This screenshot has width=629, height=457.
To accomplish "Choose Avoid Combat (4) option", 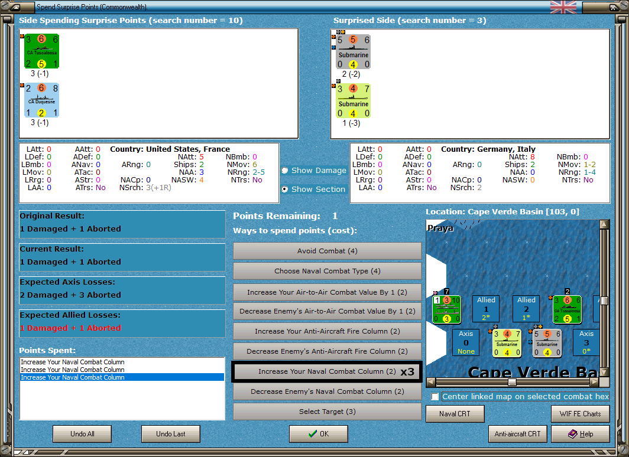I will pyautogui.click(x=327, y=251).
